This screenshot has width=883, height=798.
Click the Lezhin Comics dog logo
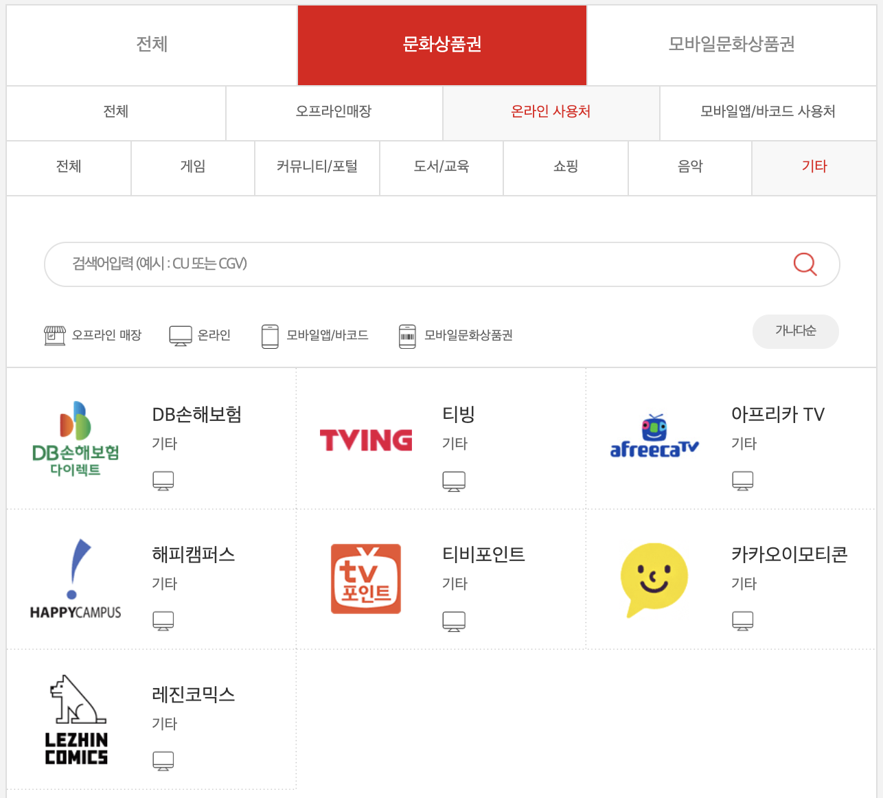tap(76, 718)
